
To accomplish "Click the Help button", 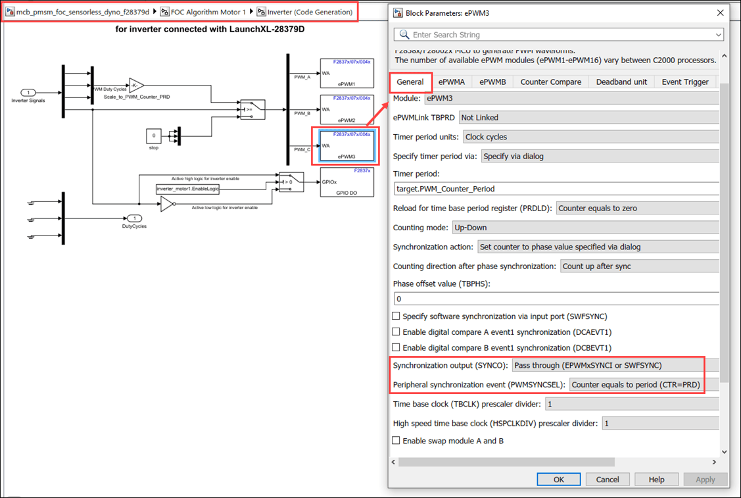I will click(656, 479).
